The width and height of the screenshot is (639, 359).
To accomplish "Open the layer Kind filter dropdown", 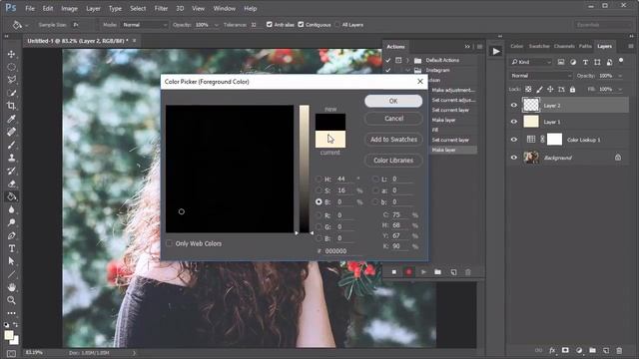I will (x=531, y=62).
